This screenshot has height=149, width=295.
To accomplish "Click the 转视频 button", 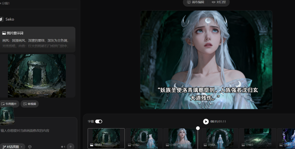I will 29,104.
